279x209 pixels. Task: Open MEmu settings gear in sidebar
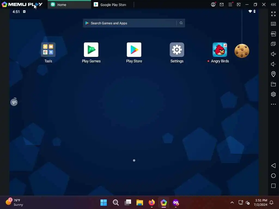(x=273, y=94)
